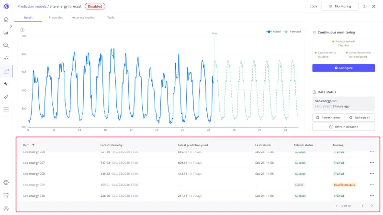The width and height of the screenshot is (383, 215).
Task: Select the prediction trend line icon
Action: coord(6,71)
